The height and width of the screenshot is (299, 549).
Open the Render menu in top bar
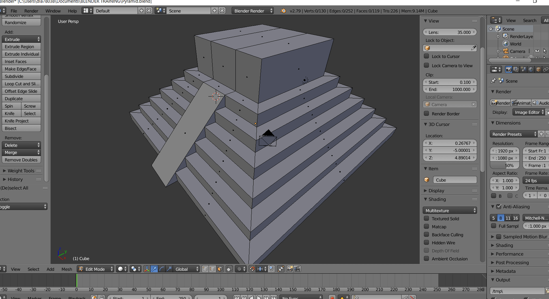[31, 11]
